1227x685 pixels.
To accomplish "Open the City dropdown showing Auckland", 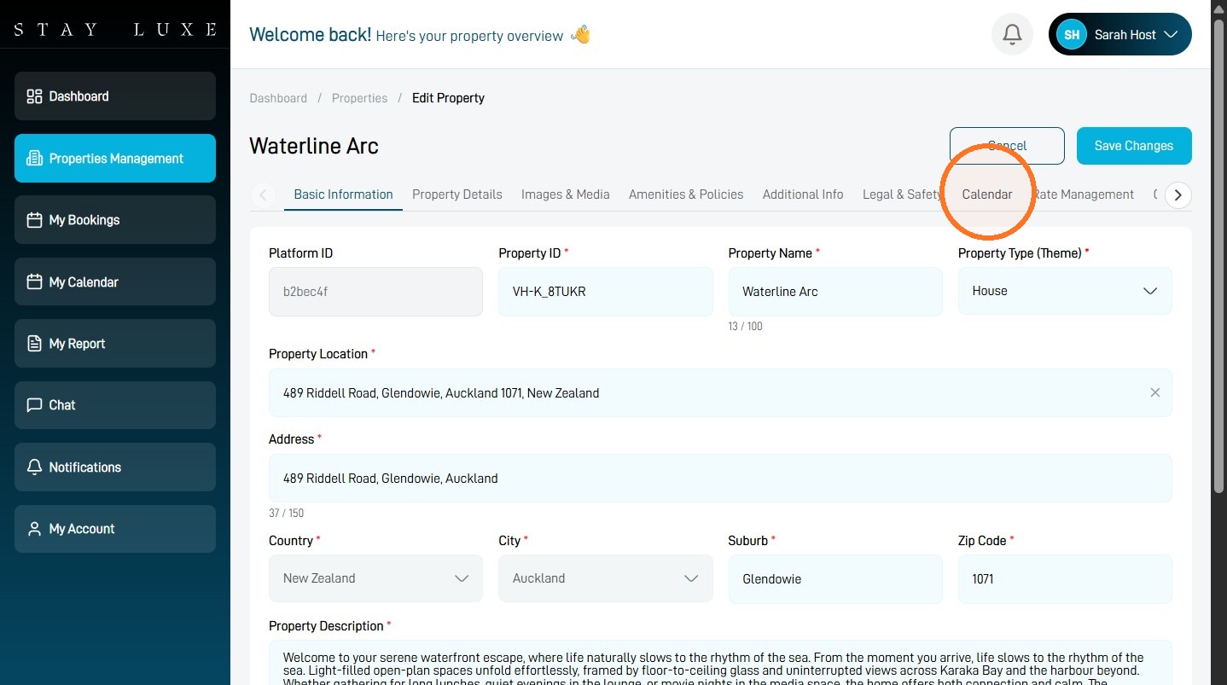I will tap(606, 578).
